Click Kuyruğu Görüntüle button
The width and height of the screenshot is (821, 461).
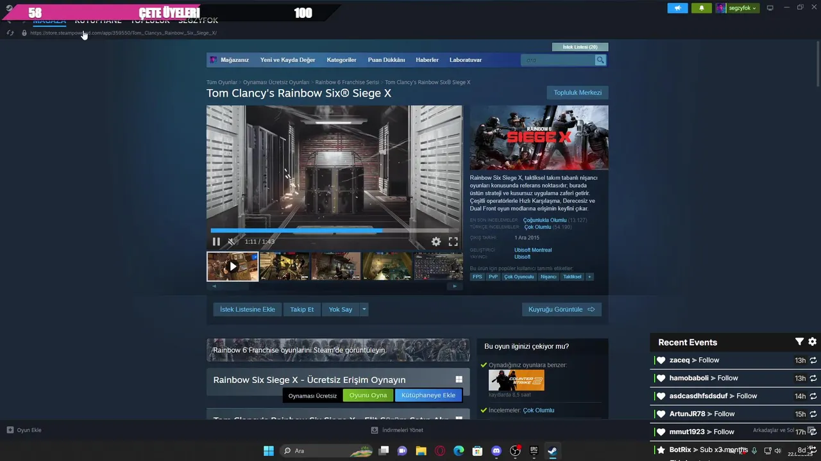tap(562, 309)
